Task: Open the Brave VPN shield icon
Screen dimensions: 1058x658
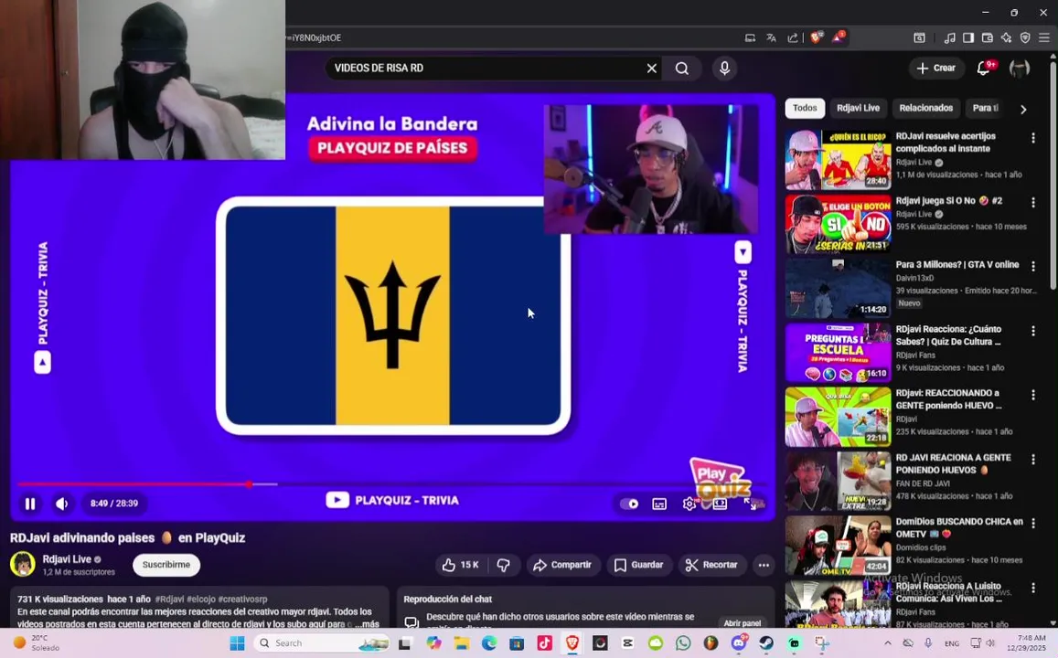Action: click(x=1025, y=37)
